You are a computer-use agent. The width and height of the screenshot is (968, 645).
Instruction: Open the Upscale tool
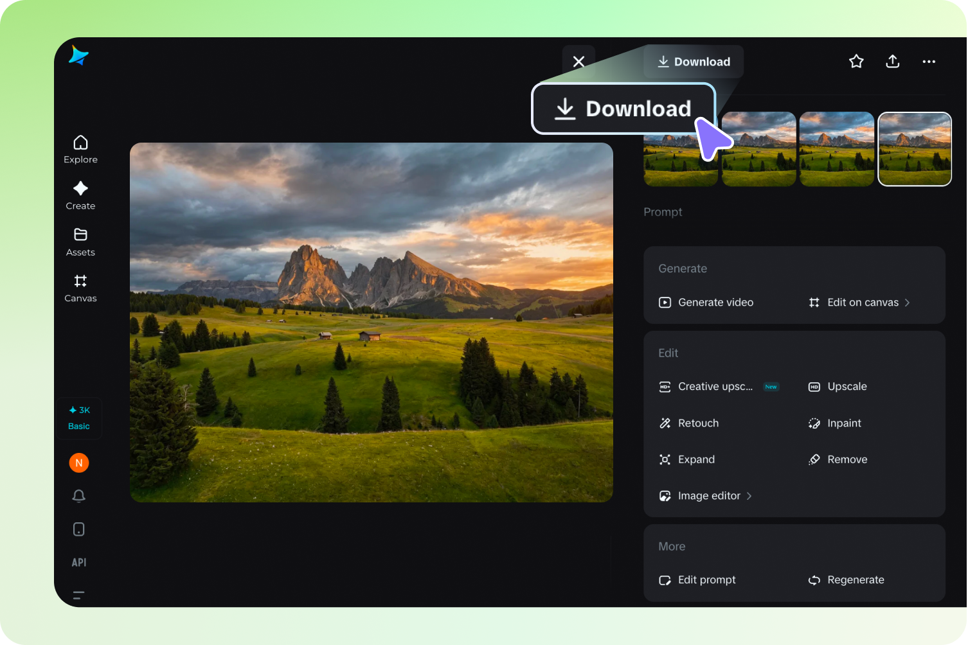coord(847,386)
